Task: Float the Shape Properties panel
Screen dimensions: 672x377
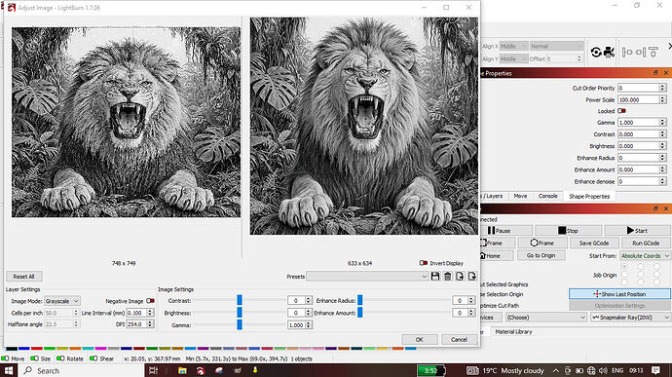Action: 655,73
